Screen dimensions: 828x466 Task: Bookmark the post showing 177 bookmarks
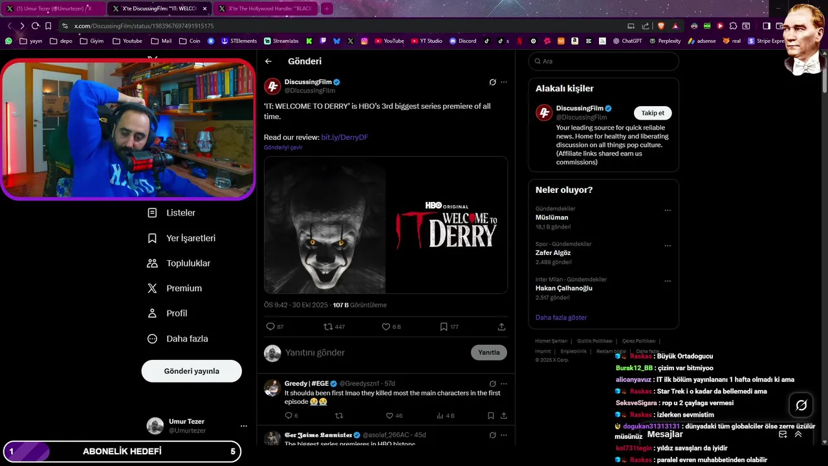444,327
